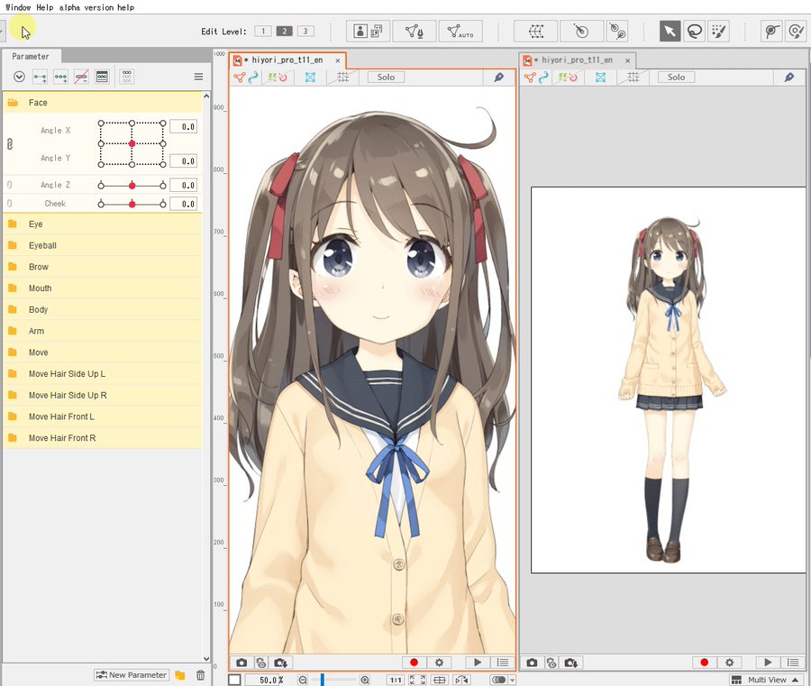Click the Add two keys icon in Parameter panel
The width and height of the screenshot is (811, 686).
(x=40, y=78)
